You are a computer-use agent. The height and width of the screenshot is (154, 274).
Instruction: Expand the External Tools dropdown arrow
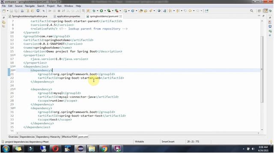(x=120, y=11)
